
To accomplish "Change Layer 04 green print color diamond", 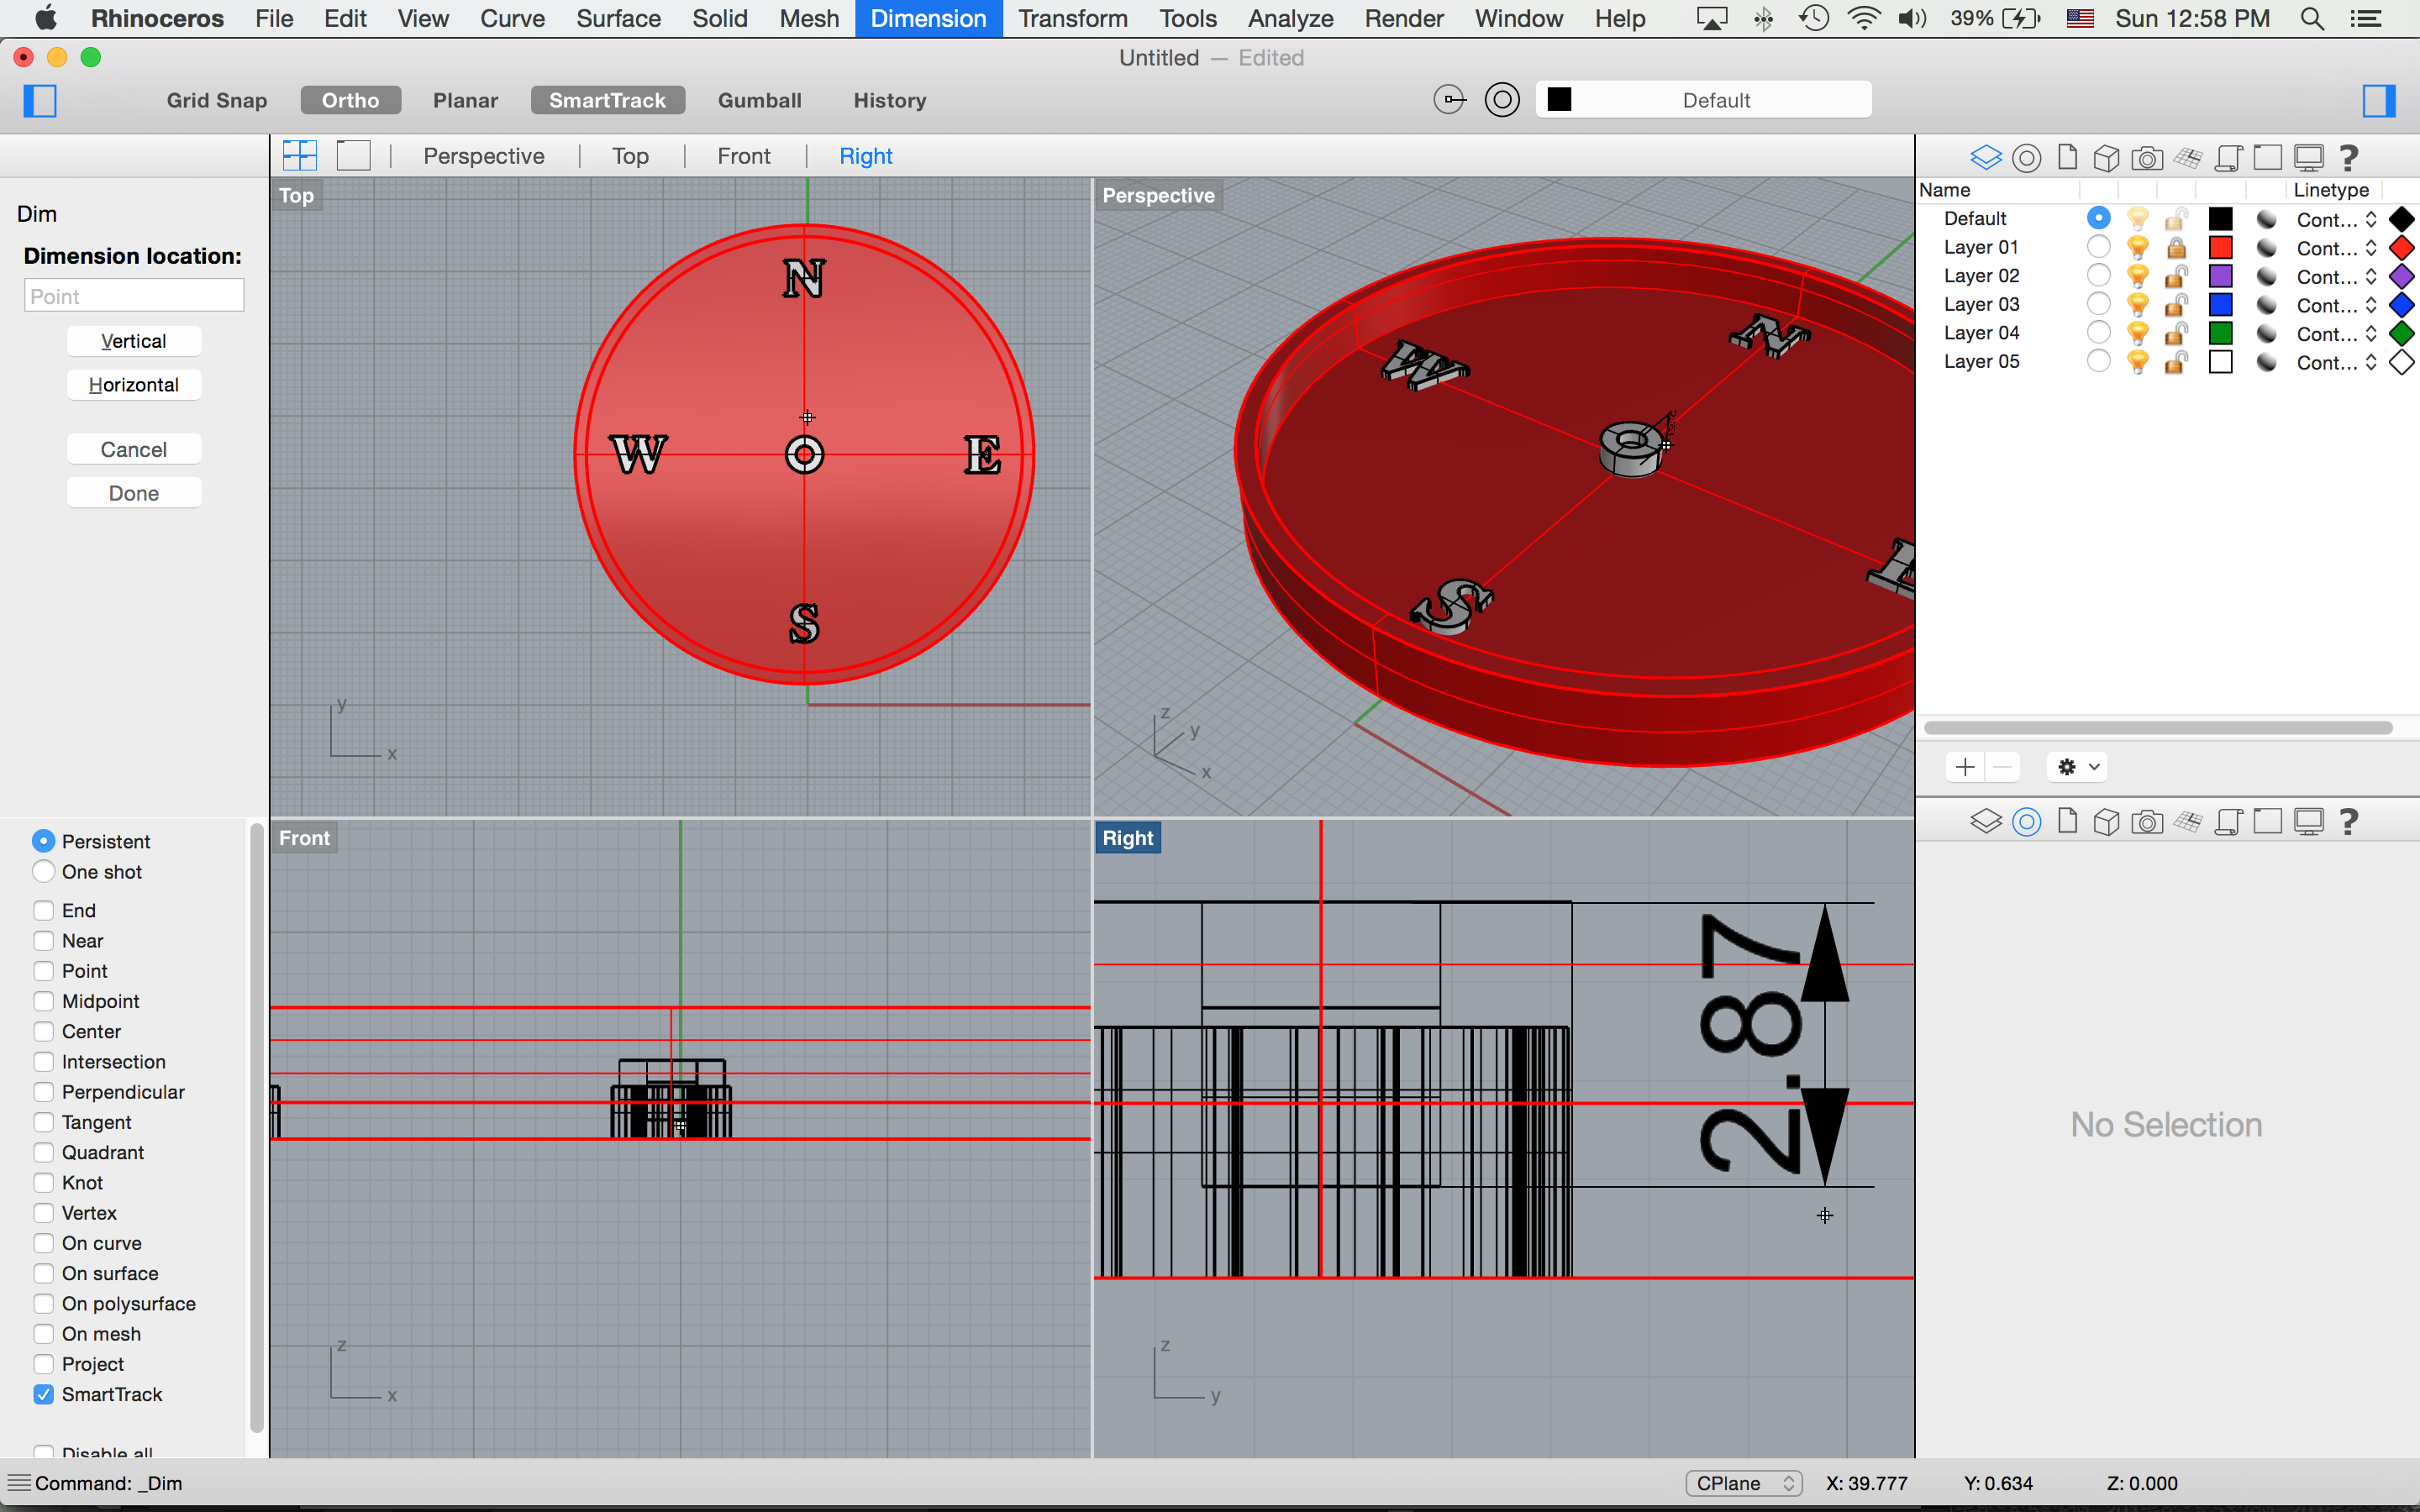I will (x=2401, y=333).
